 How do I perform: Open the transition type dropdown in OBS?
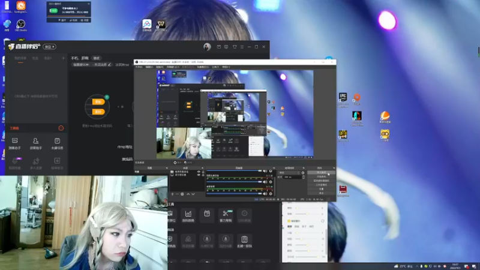289,173
